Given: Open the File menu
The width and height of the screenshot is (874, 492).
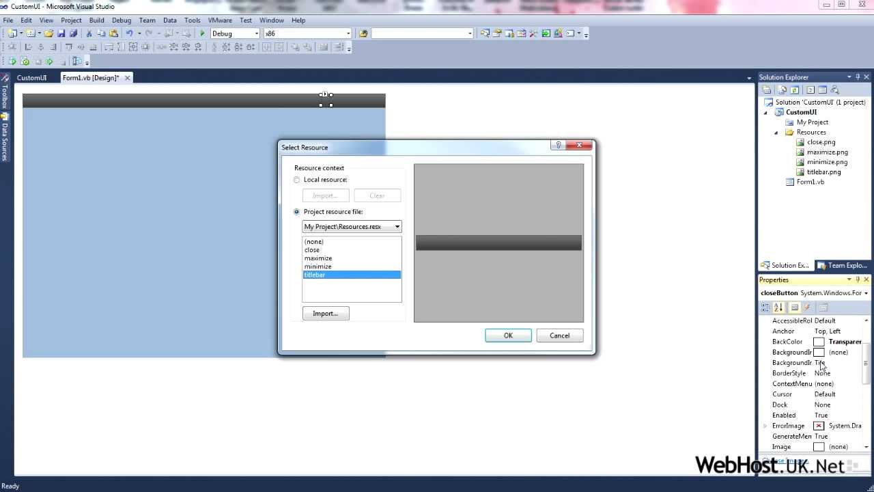Looking at the screenshot, I should click(8, 20).
